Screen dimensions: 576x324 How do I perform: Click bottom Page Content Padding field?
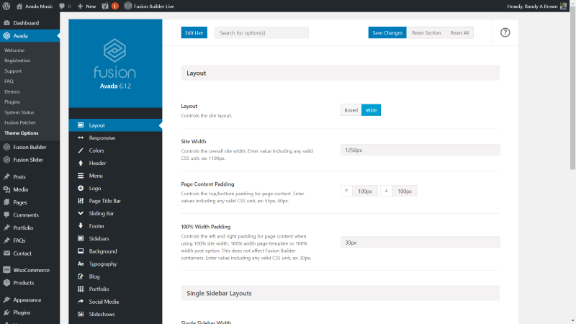[x=405, y=191]
